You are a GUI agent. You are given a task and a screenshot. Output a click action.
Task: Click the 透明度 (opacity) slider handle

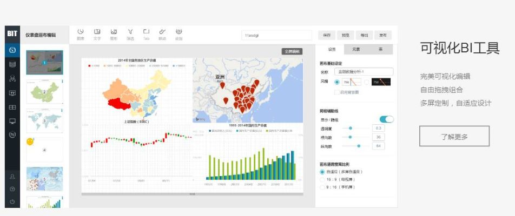351,128
